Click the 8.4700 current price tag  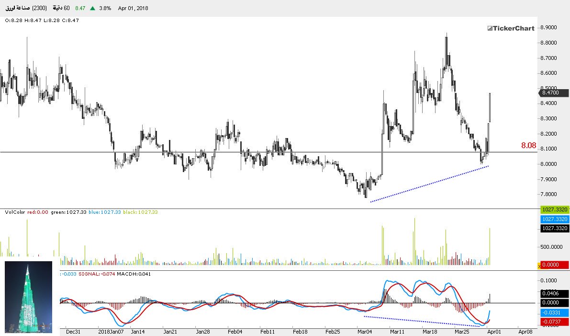[x=553, y=93]
